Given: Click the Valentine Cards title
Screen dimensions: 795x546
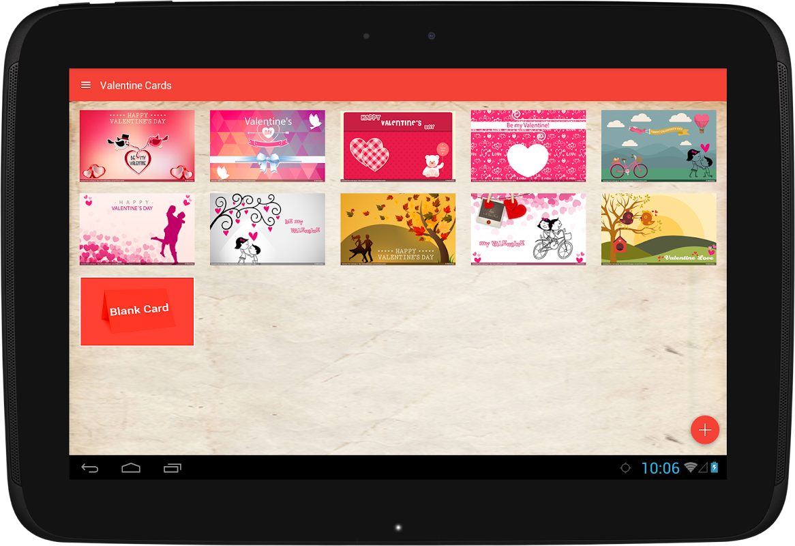Looking at the screenshot, I should pos(136,85).
